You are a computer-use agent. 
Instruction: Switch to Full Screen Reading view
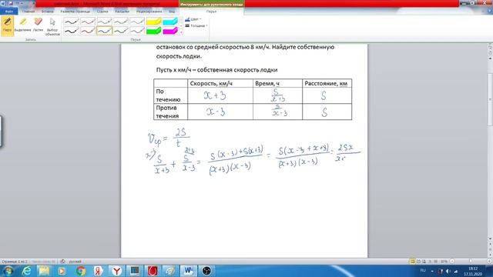tap(418, 262)
